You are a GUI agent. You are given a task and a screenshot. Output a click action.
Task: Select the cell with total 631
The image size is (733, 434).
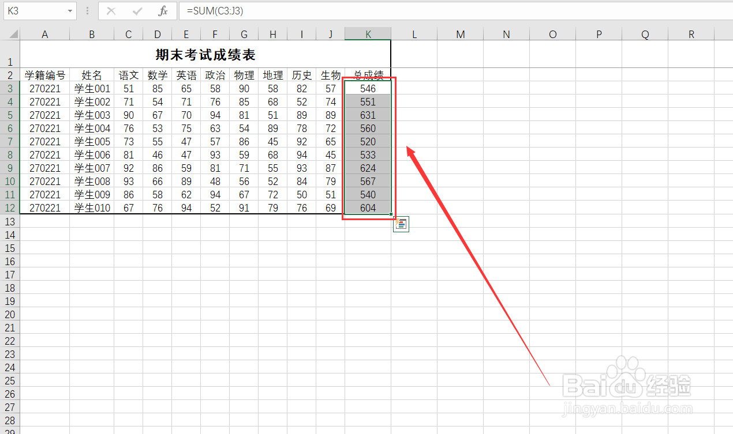point(368,115)
